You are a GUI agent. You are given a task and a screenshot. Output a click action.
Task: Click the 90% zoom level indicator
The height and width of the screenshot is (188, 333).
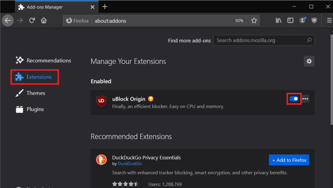click(239, 21)
